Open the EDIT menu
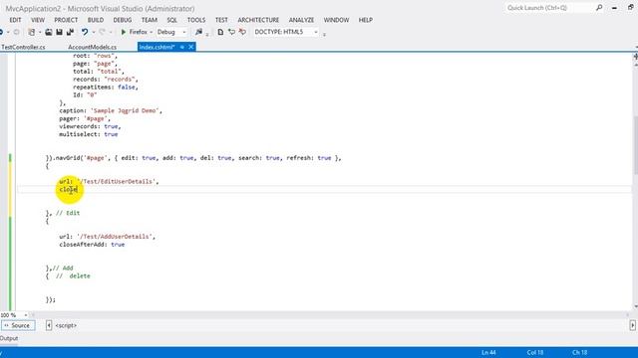This screenshot has height=358, width=638. 15,20
